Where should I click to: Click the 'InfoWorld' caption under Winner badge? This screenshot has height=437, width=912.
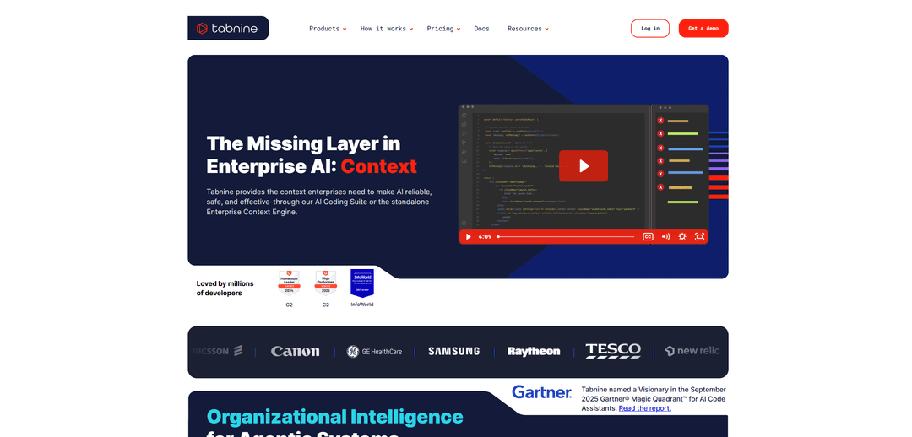pos(362,305)
